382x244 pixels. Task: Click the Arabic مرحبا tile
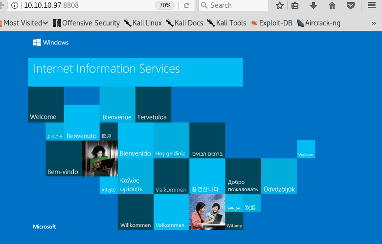click(234, 203)
